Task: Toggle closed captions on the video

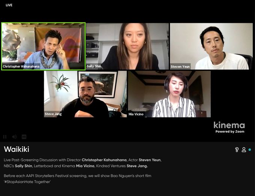Action: 24,137
